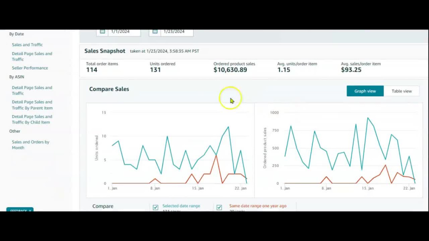Open Seller Performance report

click(x=30, y=68)
